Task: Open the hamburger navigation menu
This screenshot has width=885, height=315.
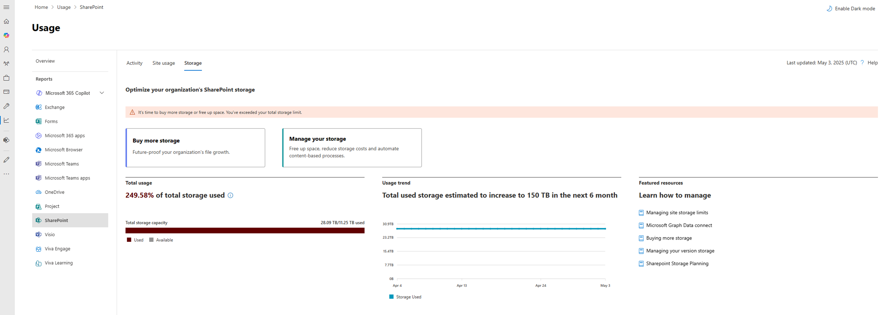Action: 6,7
